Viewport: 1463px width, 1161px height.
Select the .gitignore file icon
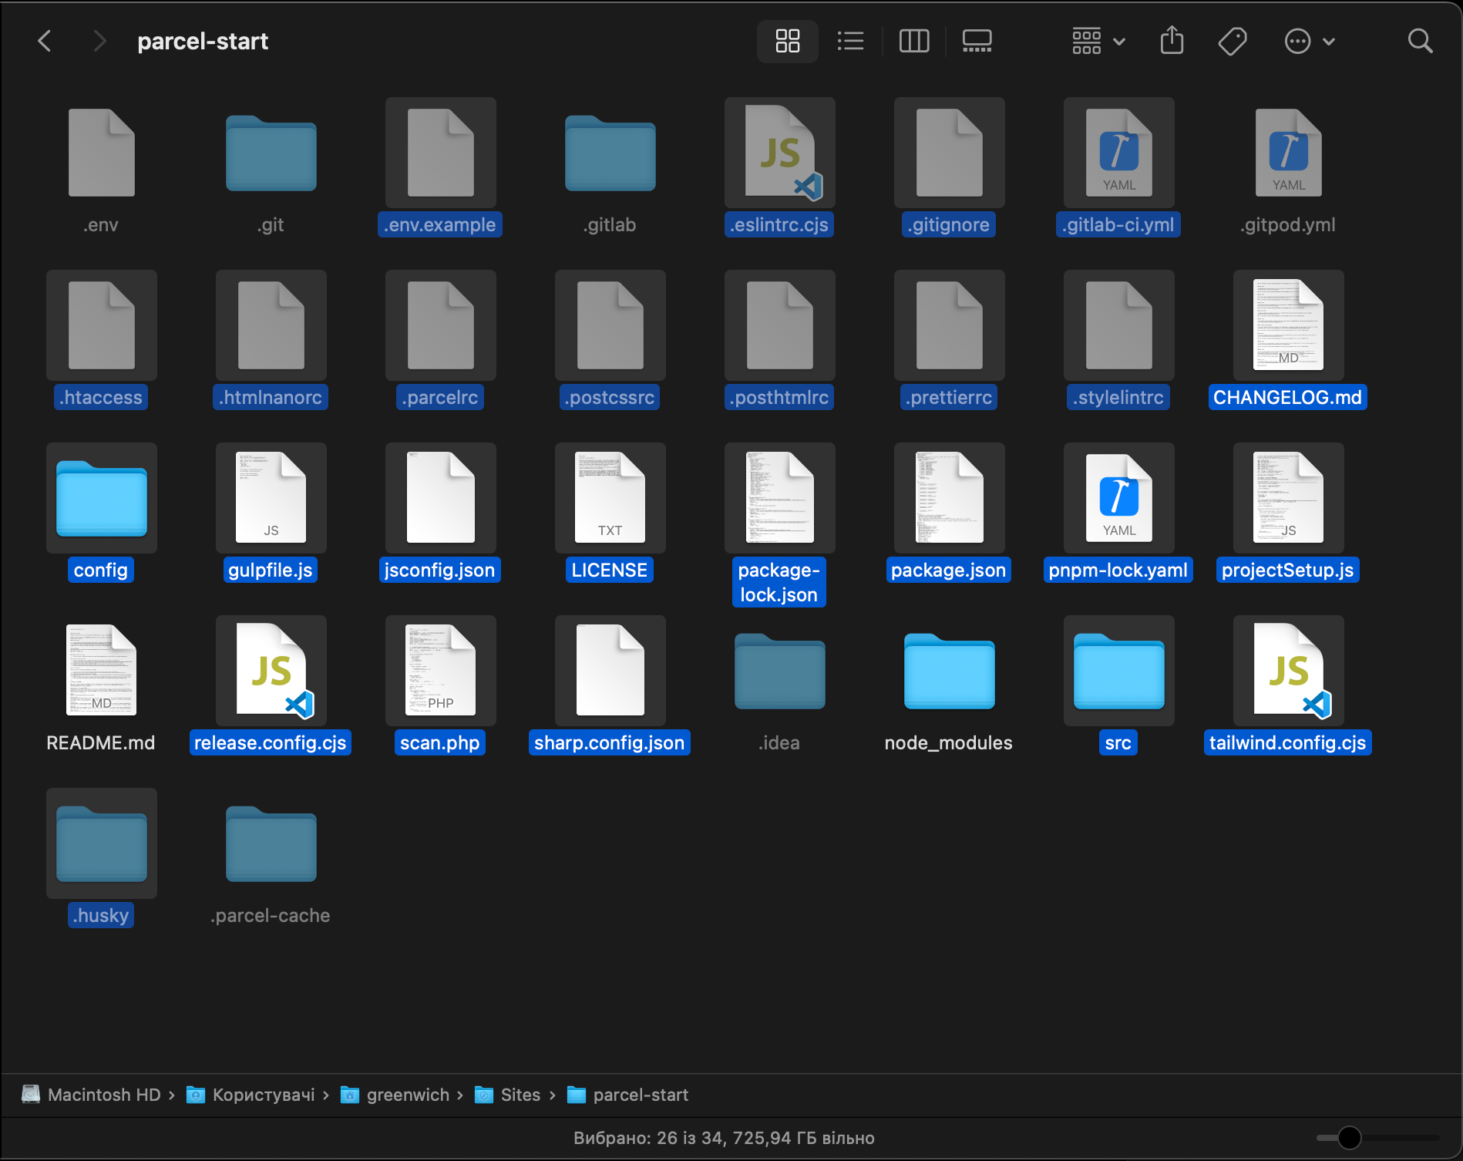tap(950, 153)
